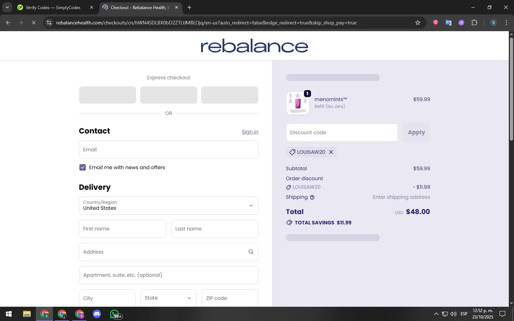Focus the Address field
Screen dimensions: 514x321
pos(169,252)
